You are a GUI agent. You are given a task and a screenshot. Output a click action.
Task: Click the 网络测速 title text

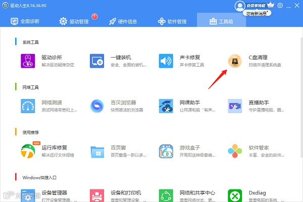[x=52, y=103]
